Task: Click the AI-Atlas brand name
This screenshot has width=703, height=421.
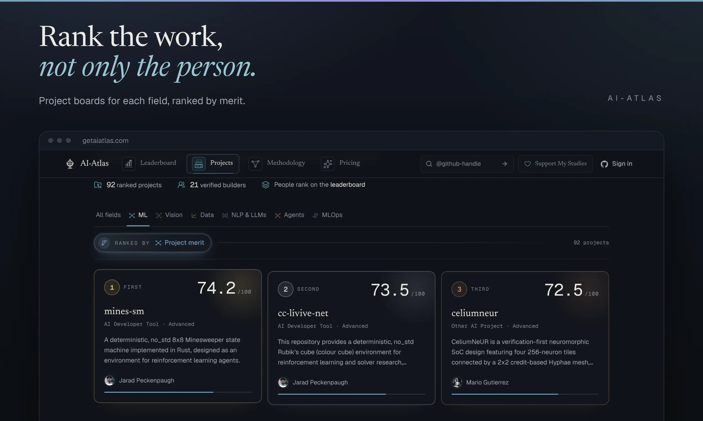Action: [94, 163]
